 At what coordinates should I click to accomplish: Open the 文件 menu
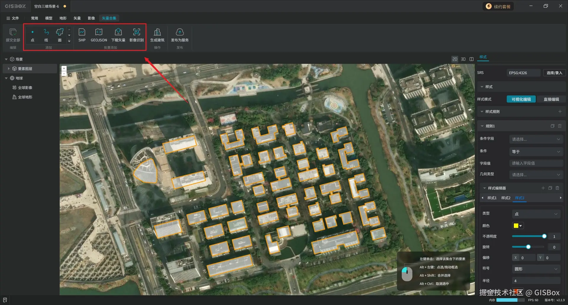13,18
